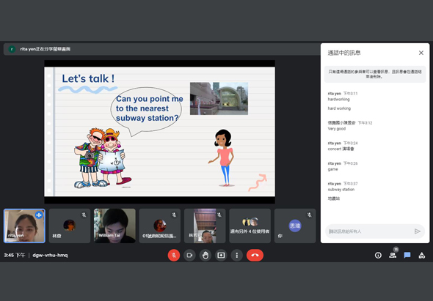433x301 pixels.
Task: Select rita yen's video tile
Action: 24,226
